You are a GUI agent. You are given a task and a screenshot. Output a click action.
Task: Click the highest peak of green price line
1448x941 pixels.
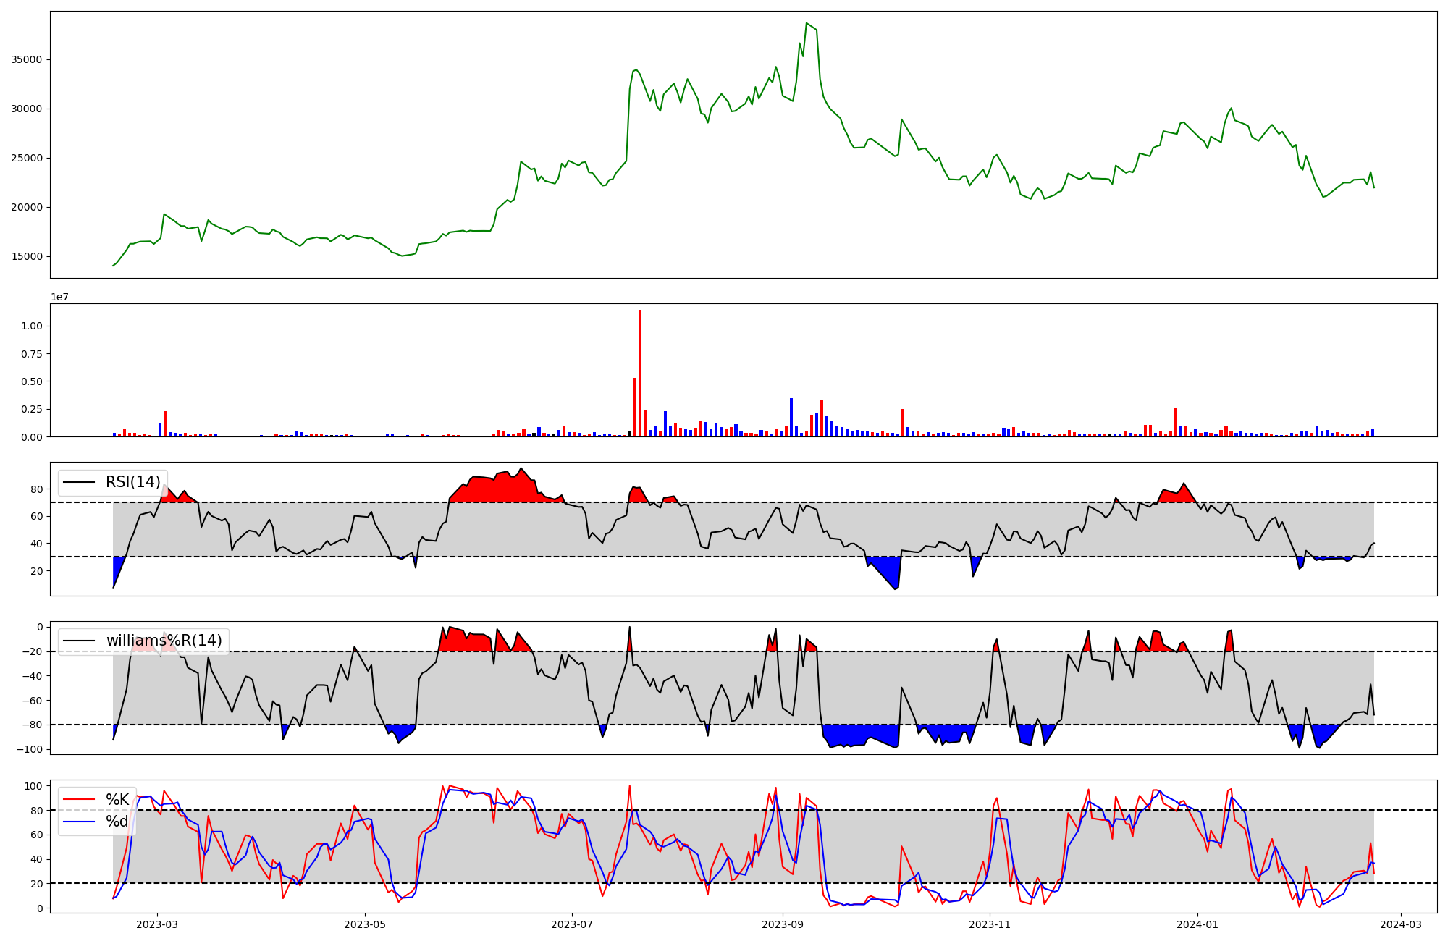tap(807, 24)
